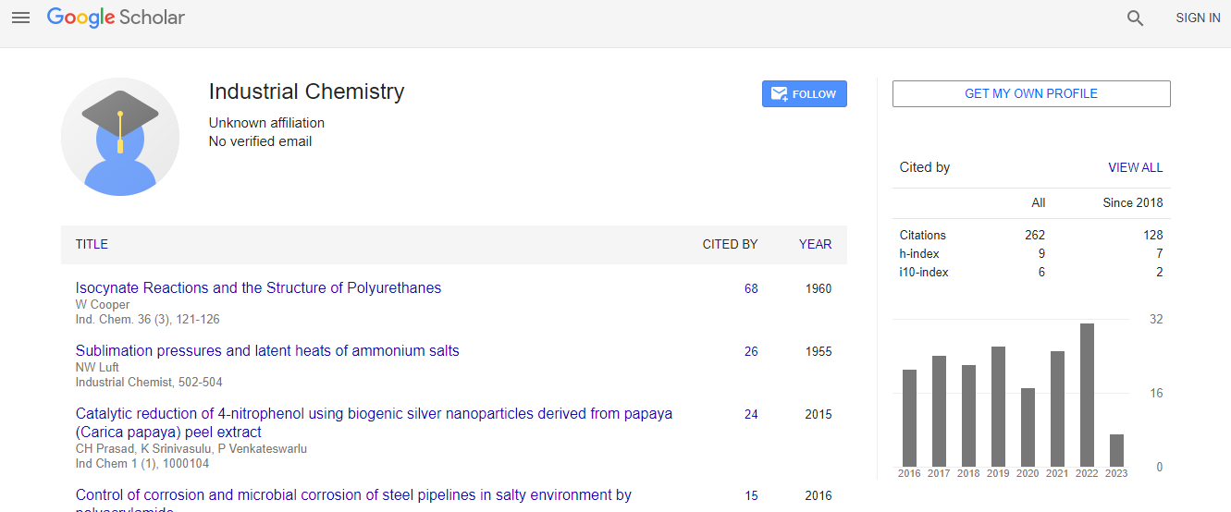This screenshot has height=512, width=1231.
Task: Click the 24 citations count
Action: click(x=751, y=414)
